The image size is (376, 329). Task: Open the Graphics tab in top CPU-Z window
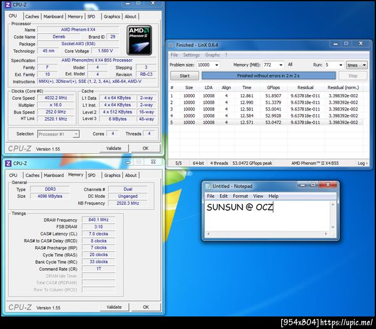pos(112,16)
